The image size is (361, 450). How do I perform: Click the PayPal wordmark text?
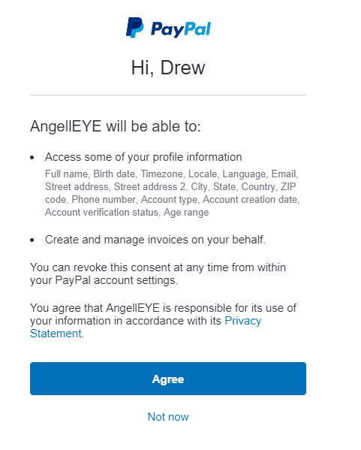(x=181, y=29)
